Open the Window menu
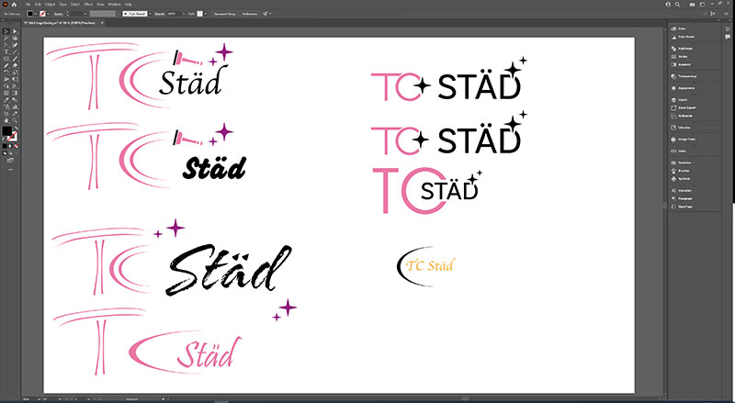The width and height of the screenshot is (735, 403). pos(114,5)
